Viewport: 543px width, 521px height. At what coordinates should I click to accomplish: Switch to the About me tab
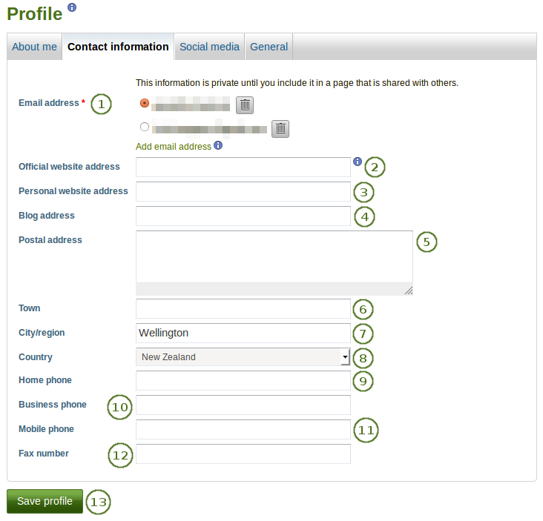pyautogui.click(x=34, y=47)
